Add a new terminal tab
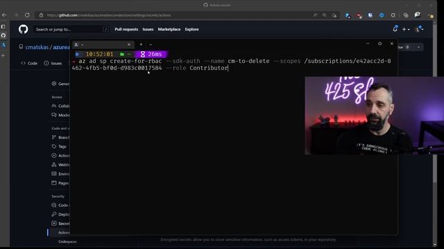444x249 pixels. click(141, 44)
